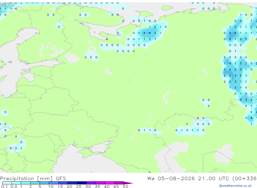This screenshot has width=257, height=188.
Task: Click the "Precipitation [mm]" title text
Action: (26, 179)
